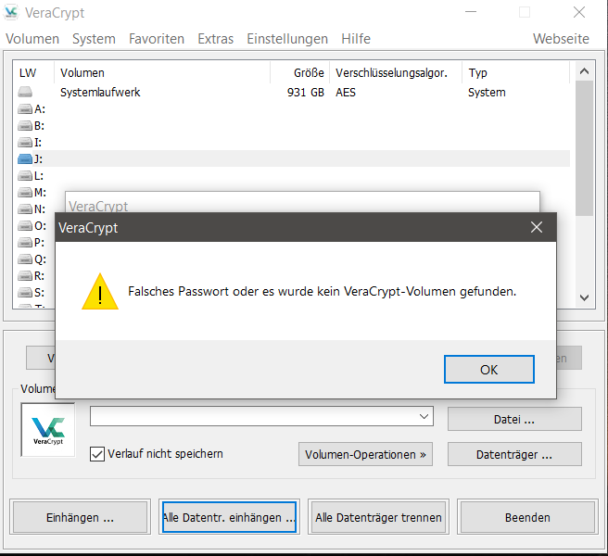Open the Volumen menu

pyautogui.click(x=32, y=39)
